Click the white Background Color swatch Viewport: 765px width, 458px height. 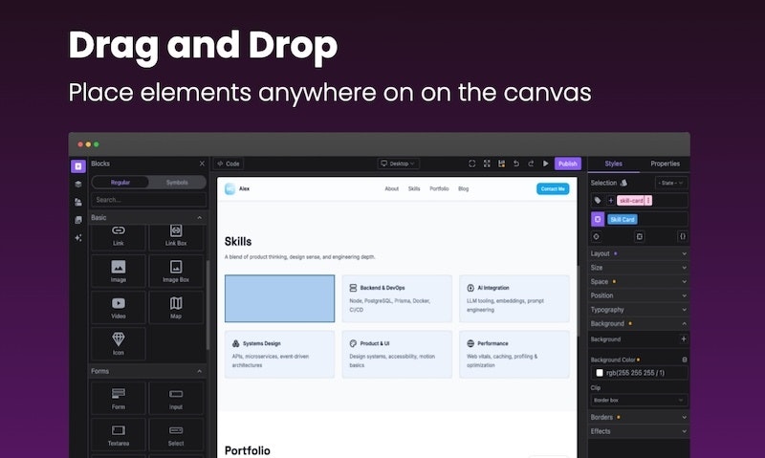[600, 373]
